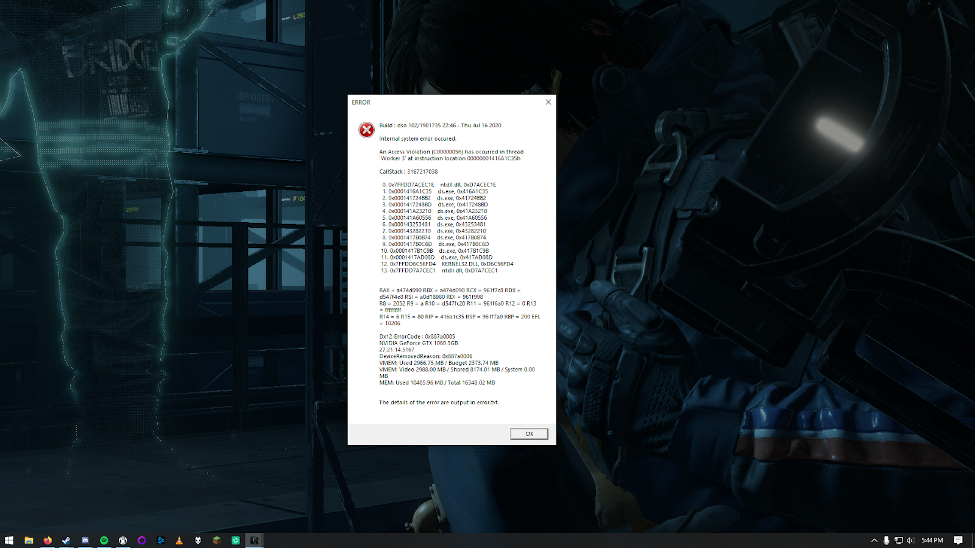Open the Windows Start menu
Viewport: 975px width, 548px height.
(9, 540)
